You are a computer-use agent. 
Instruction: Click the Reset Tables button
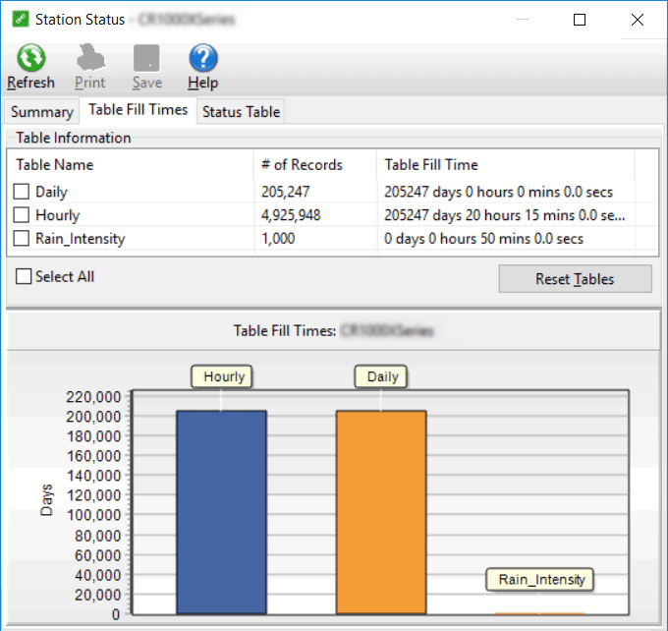[x=575, y=279]
